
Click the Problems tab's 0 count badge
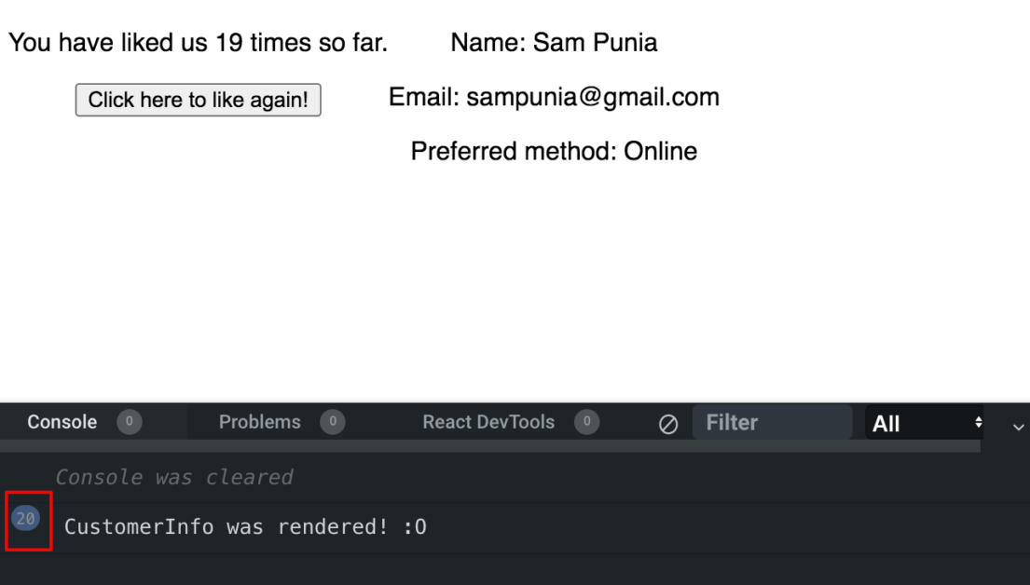[332, 422]
